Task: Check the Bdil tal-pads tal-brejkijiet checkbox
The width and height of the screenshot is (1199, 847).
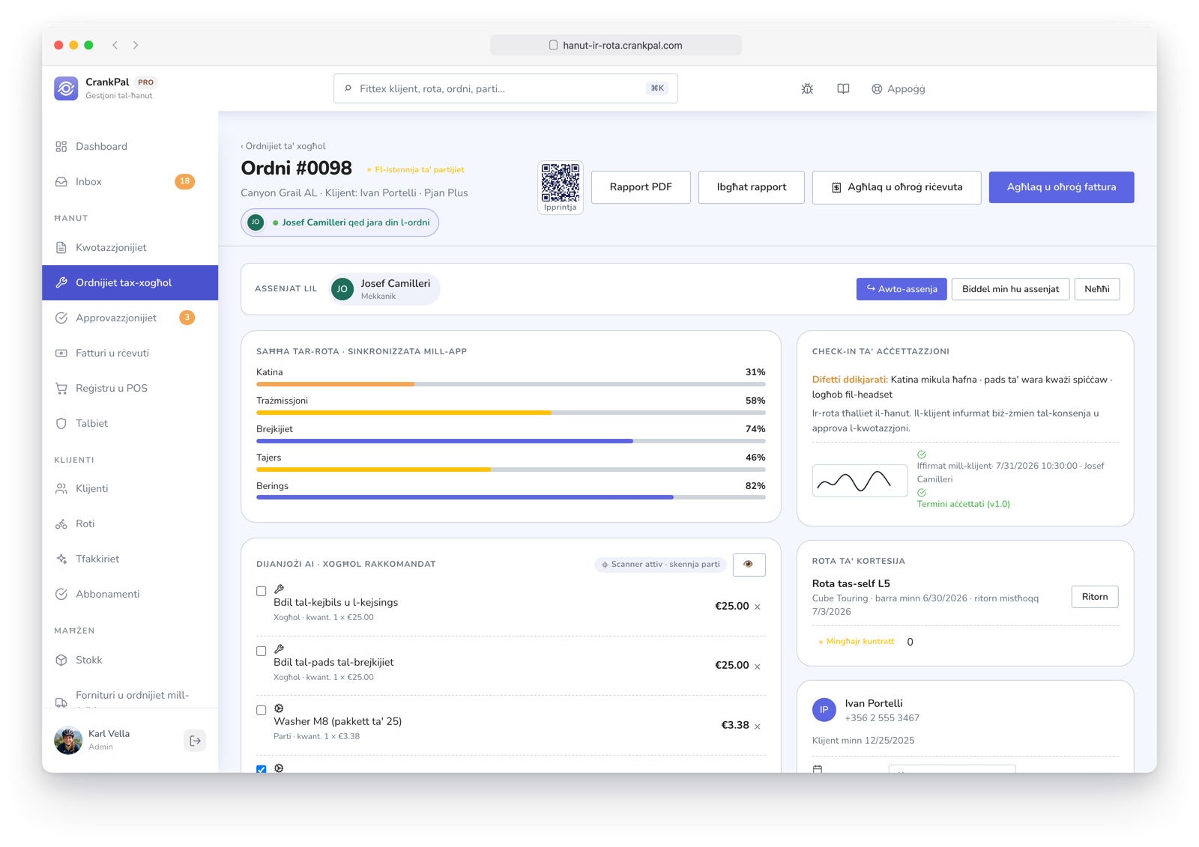Action: (x=261, y=651)
